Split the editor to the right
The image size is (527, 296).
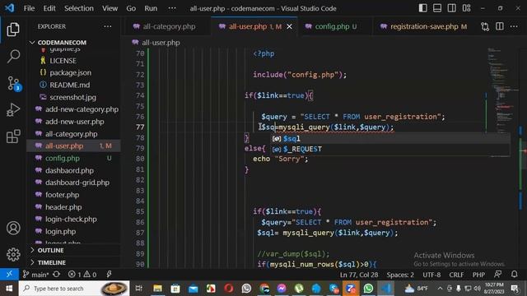tap(500, 26)
